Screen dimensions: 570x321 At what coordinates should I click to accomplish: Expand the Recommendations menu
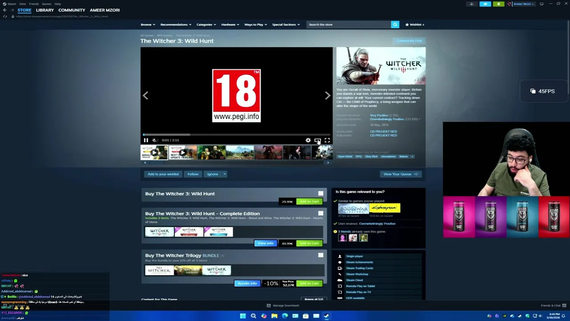coord(175,25)
